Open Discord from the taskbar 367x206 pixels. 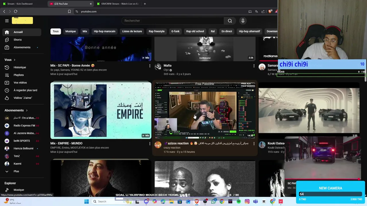[146, 201]
